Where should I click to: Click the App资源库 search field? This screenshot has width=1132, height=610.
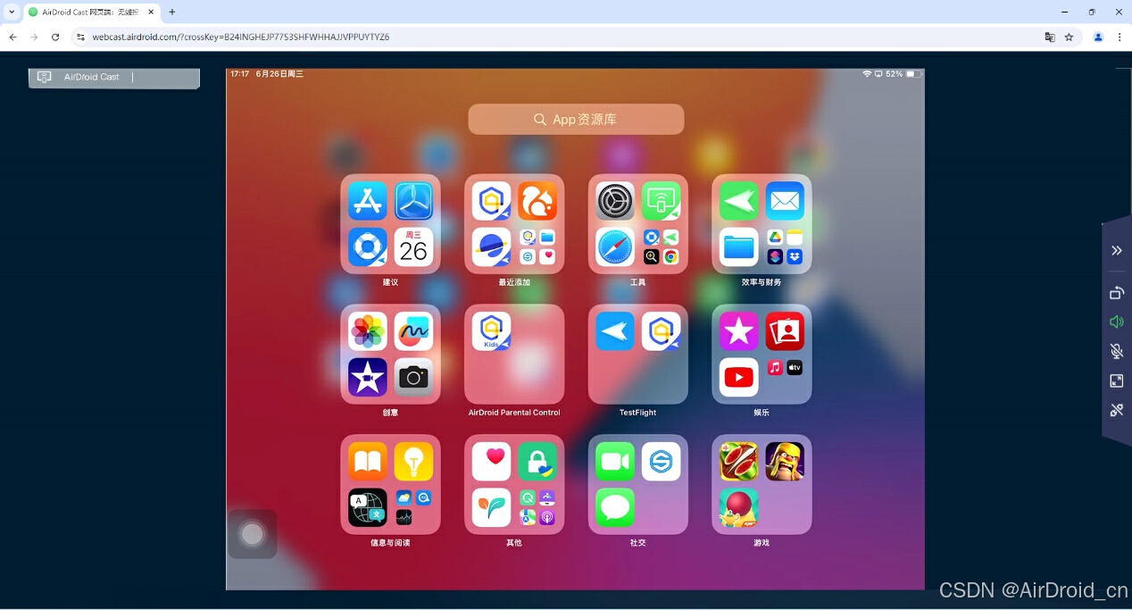click(x=576, y=119)
